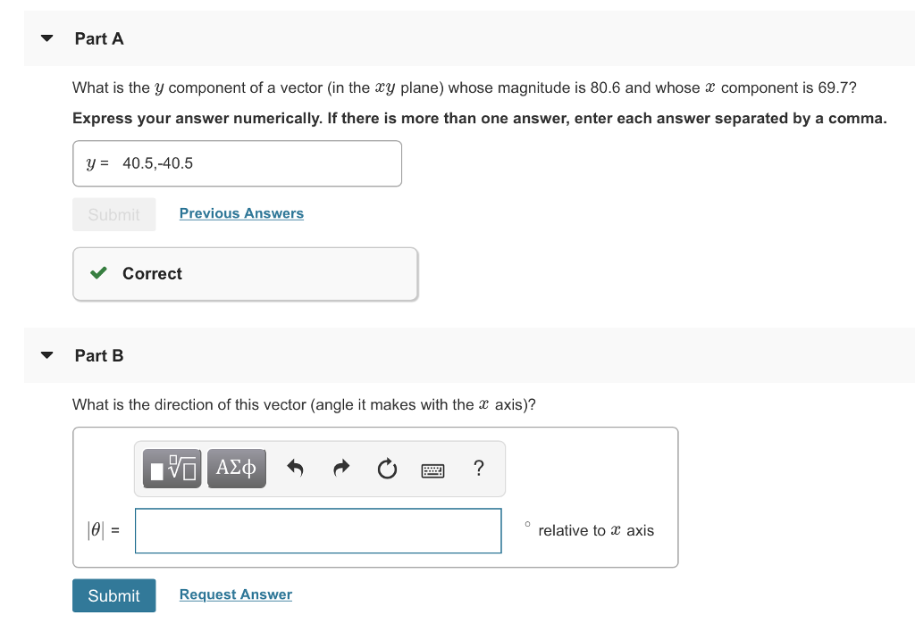Redo the equation edit

tap(340, 468)
